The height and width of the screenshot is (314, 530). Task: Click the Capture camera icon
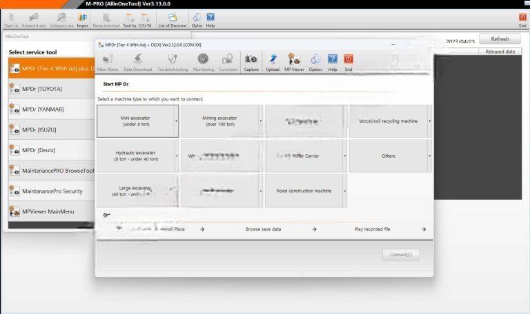tap(251, 63)
